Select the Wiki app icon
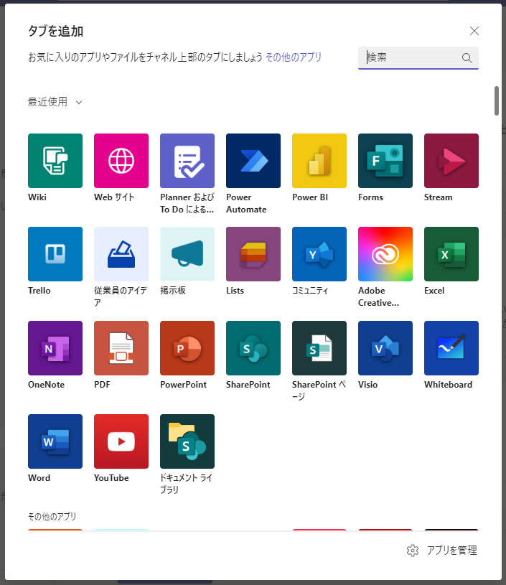 (55, 161)
